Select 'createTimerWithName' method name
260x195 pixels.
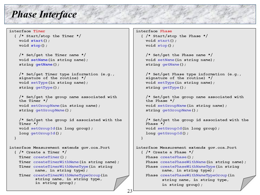(56, 162)
